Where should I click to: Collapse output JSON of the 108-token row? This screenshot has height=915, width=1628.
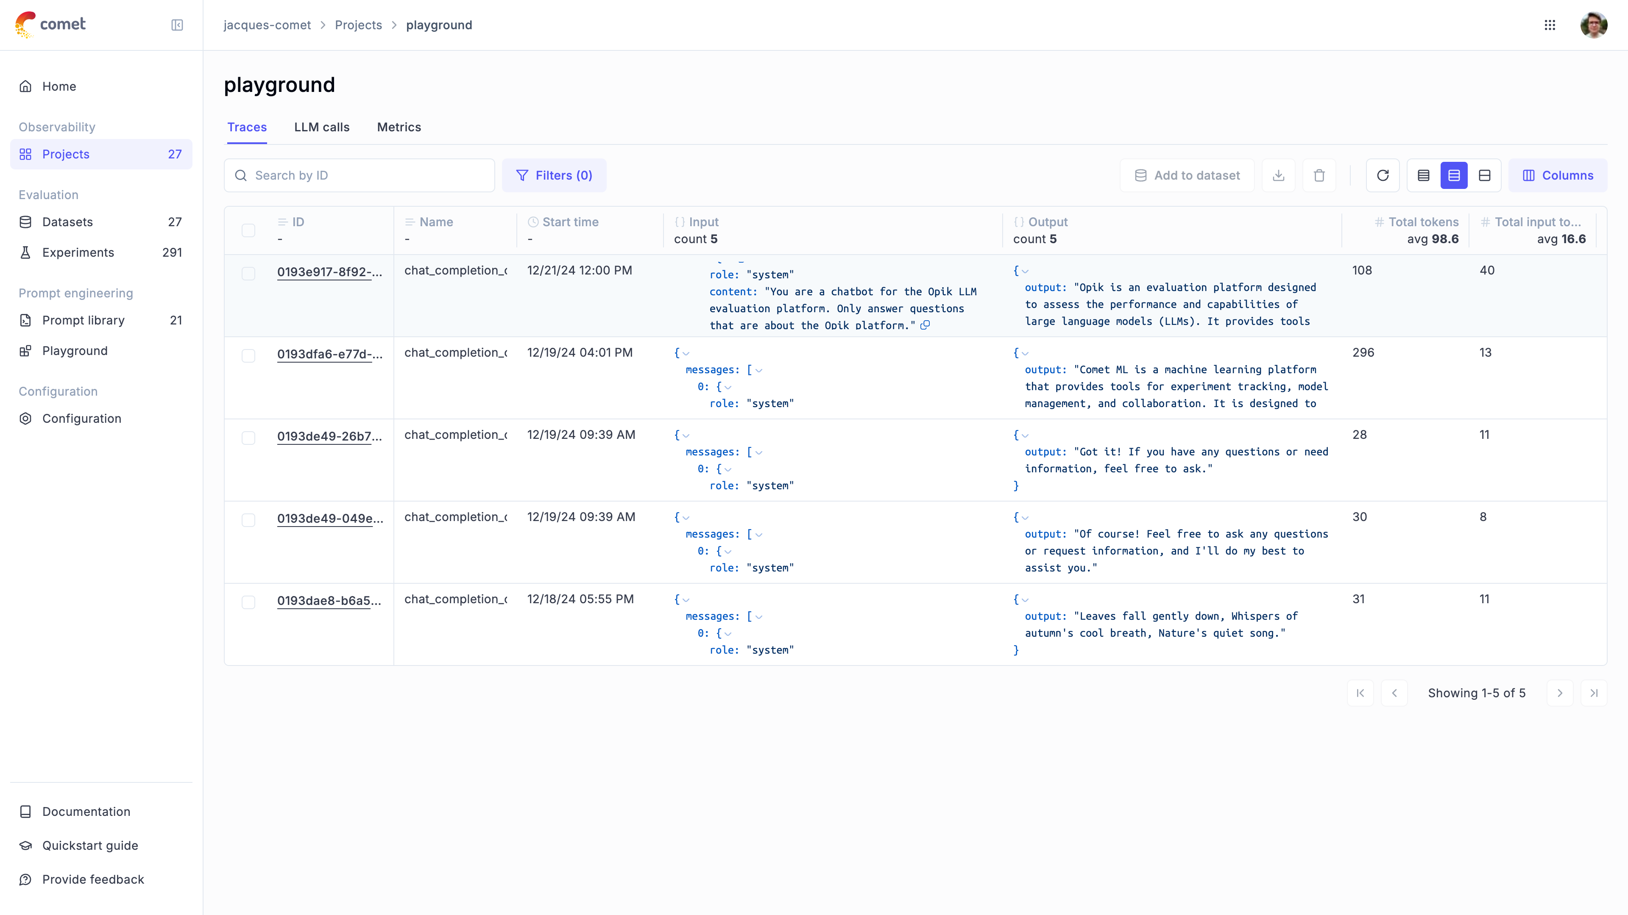tap(1025, 272)
